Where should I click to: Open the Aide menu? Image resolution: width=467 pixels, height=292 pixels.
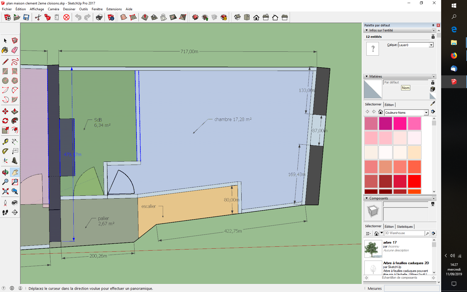[129, 9]
